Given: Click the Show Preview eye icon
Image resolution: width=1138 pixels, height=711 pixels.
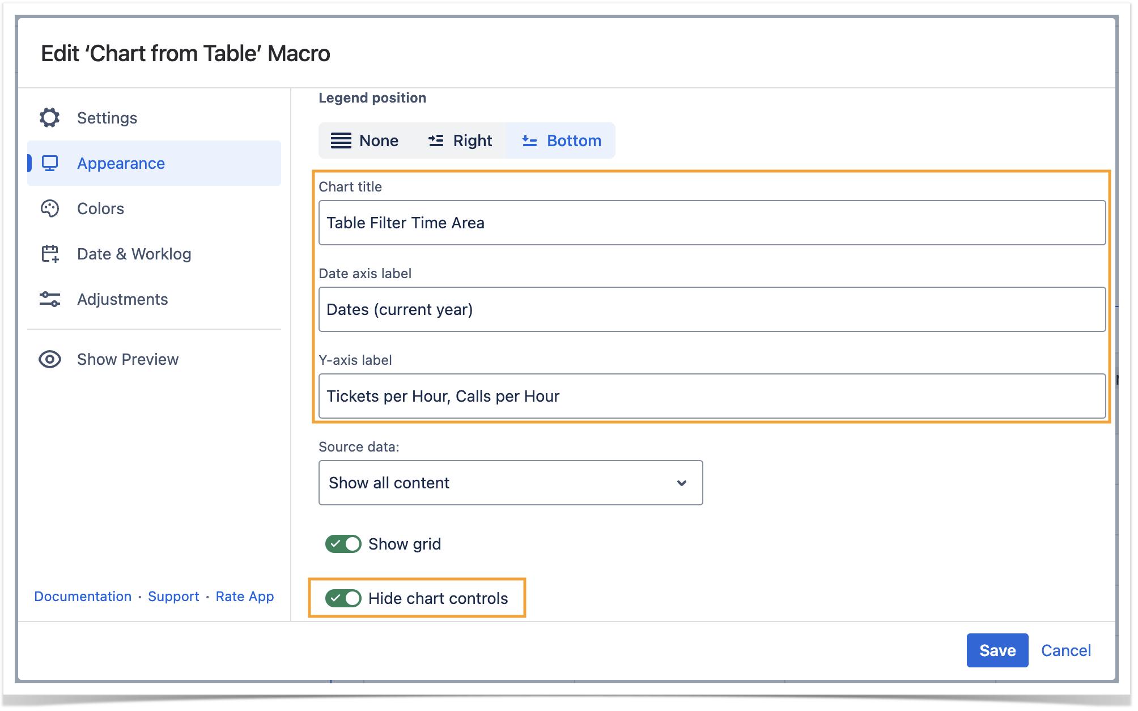Looking at the screenshot, I should click(x=50, y=359).
